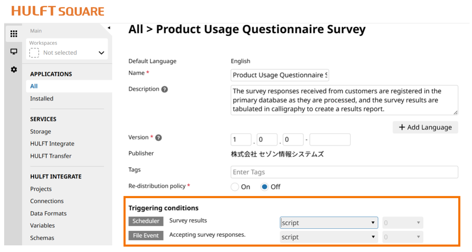Click the Scheduler trigger badge
This screenshot has width=472, height=252.
(146, 221)
